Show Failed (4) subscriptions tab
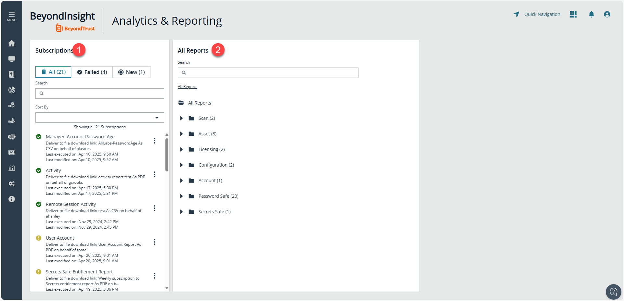 [92, 72]
